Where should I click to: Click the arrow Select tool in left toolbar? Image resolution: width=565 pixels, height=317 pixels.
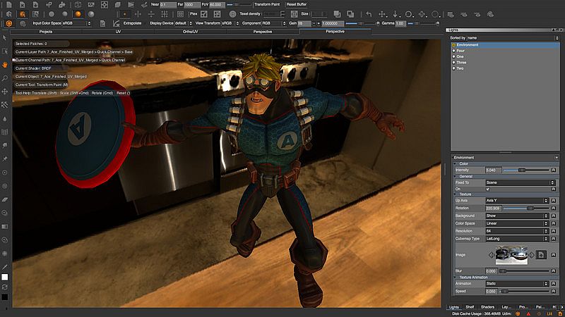pyautogui.click(x=5, y=37)
